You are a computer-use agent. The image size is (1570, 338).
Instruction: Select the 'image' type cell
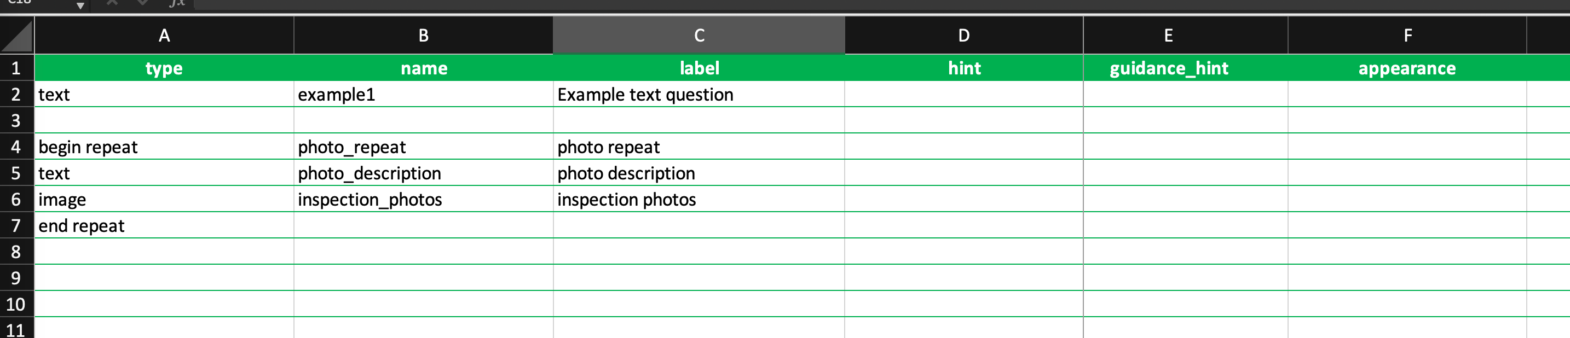click(164, 200)
